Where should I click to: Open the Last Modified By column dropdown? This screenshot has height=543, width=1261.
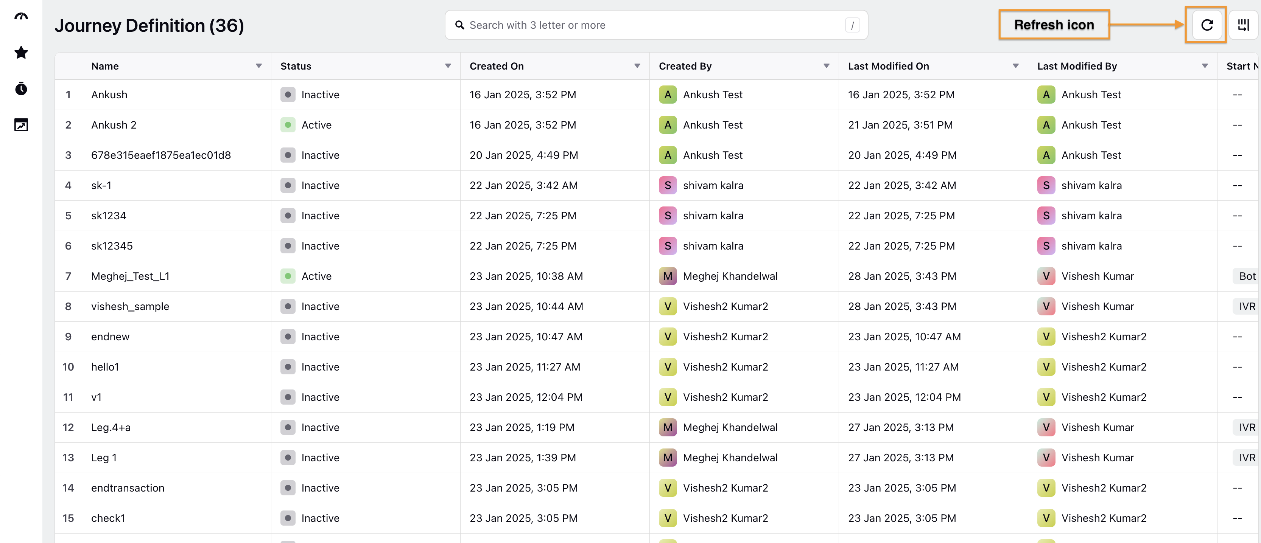[1204, 66]
